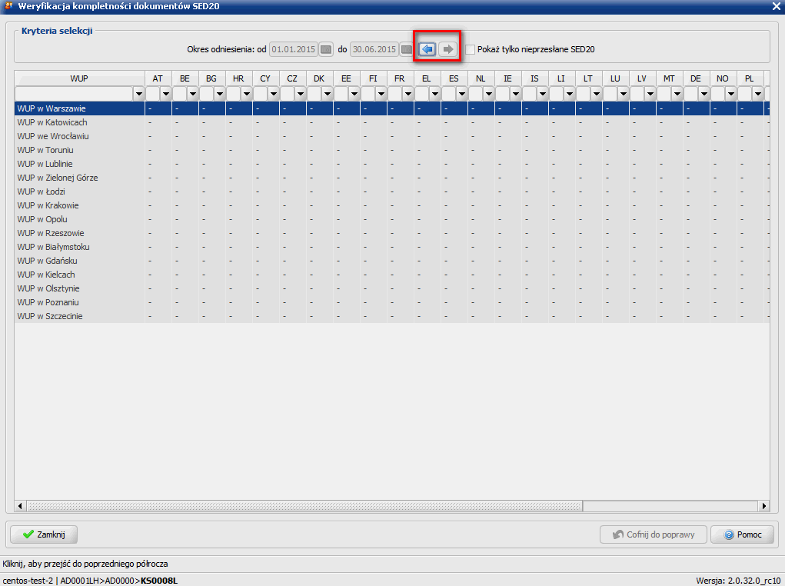This screenshot has height=586, width=785.
Task: Select the row WUP w Gdańsku
Action: tap(392, 261)
